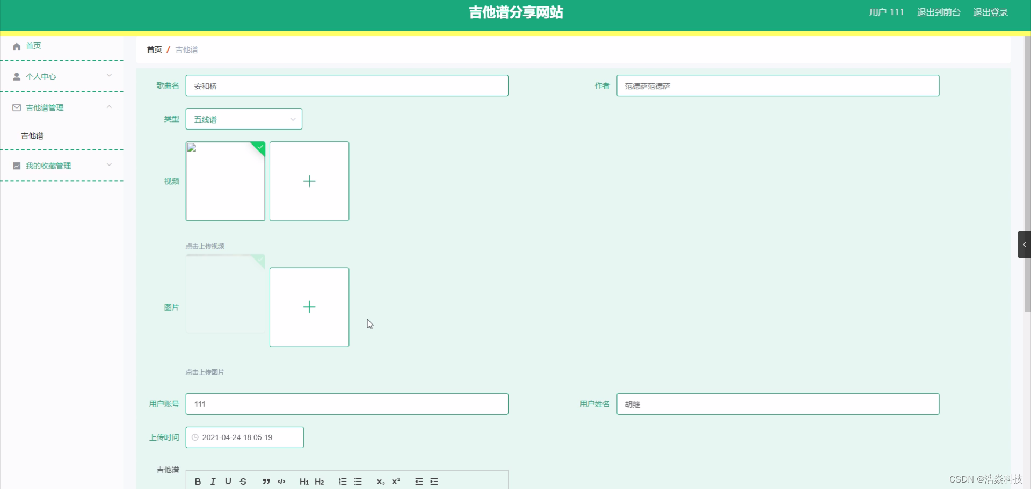Apply italic formatting

pos(213,481)
